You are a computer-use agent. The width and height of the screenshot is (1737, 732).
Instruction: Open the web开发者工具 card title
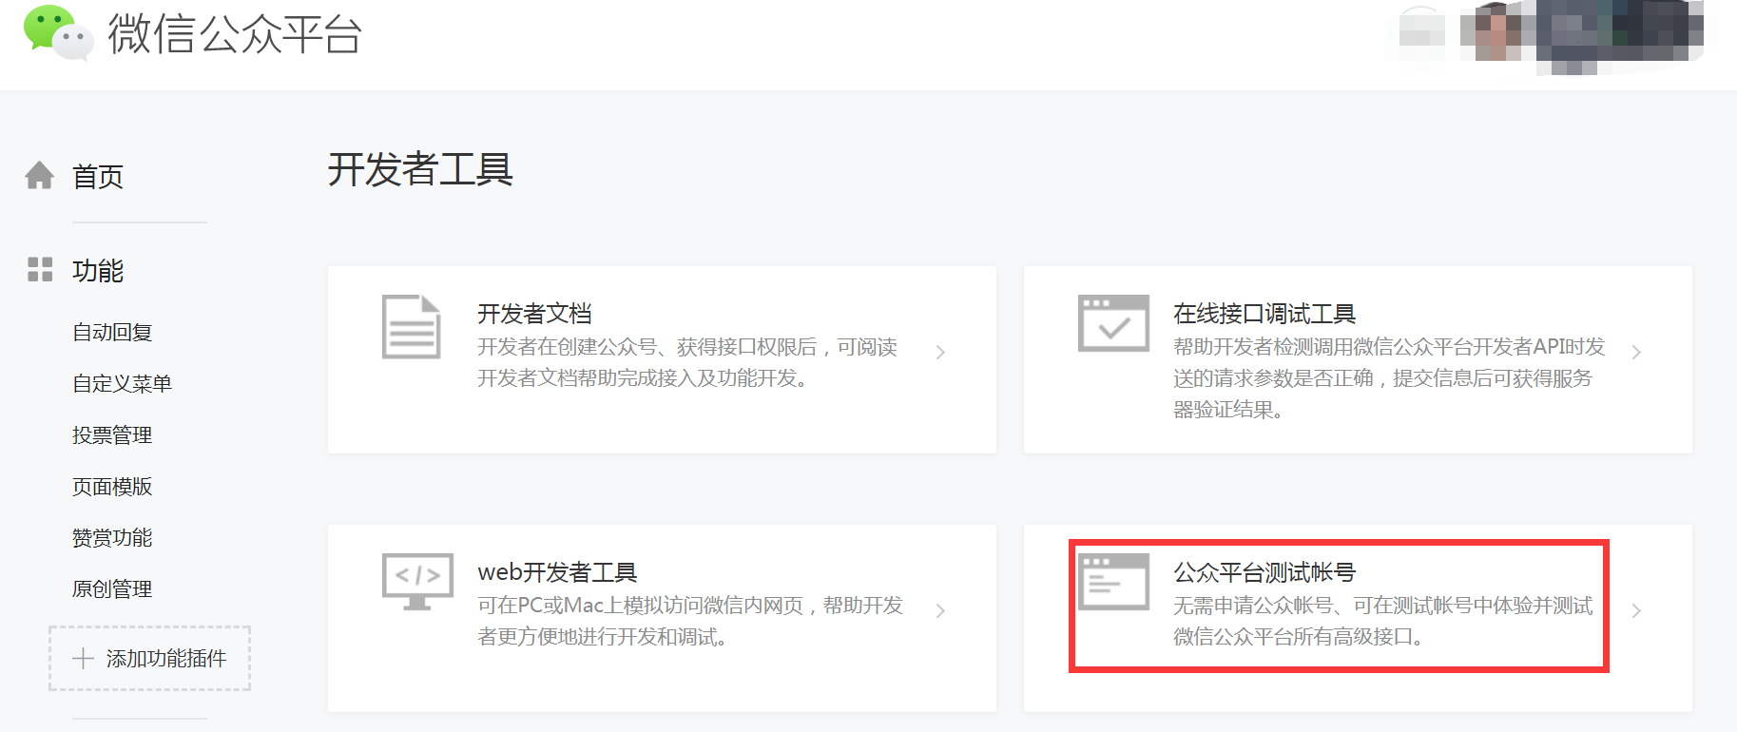click(557, 572)
